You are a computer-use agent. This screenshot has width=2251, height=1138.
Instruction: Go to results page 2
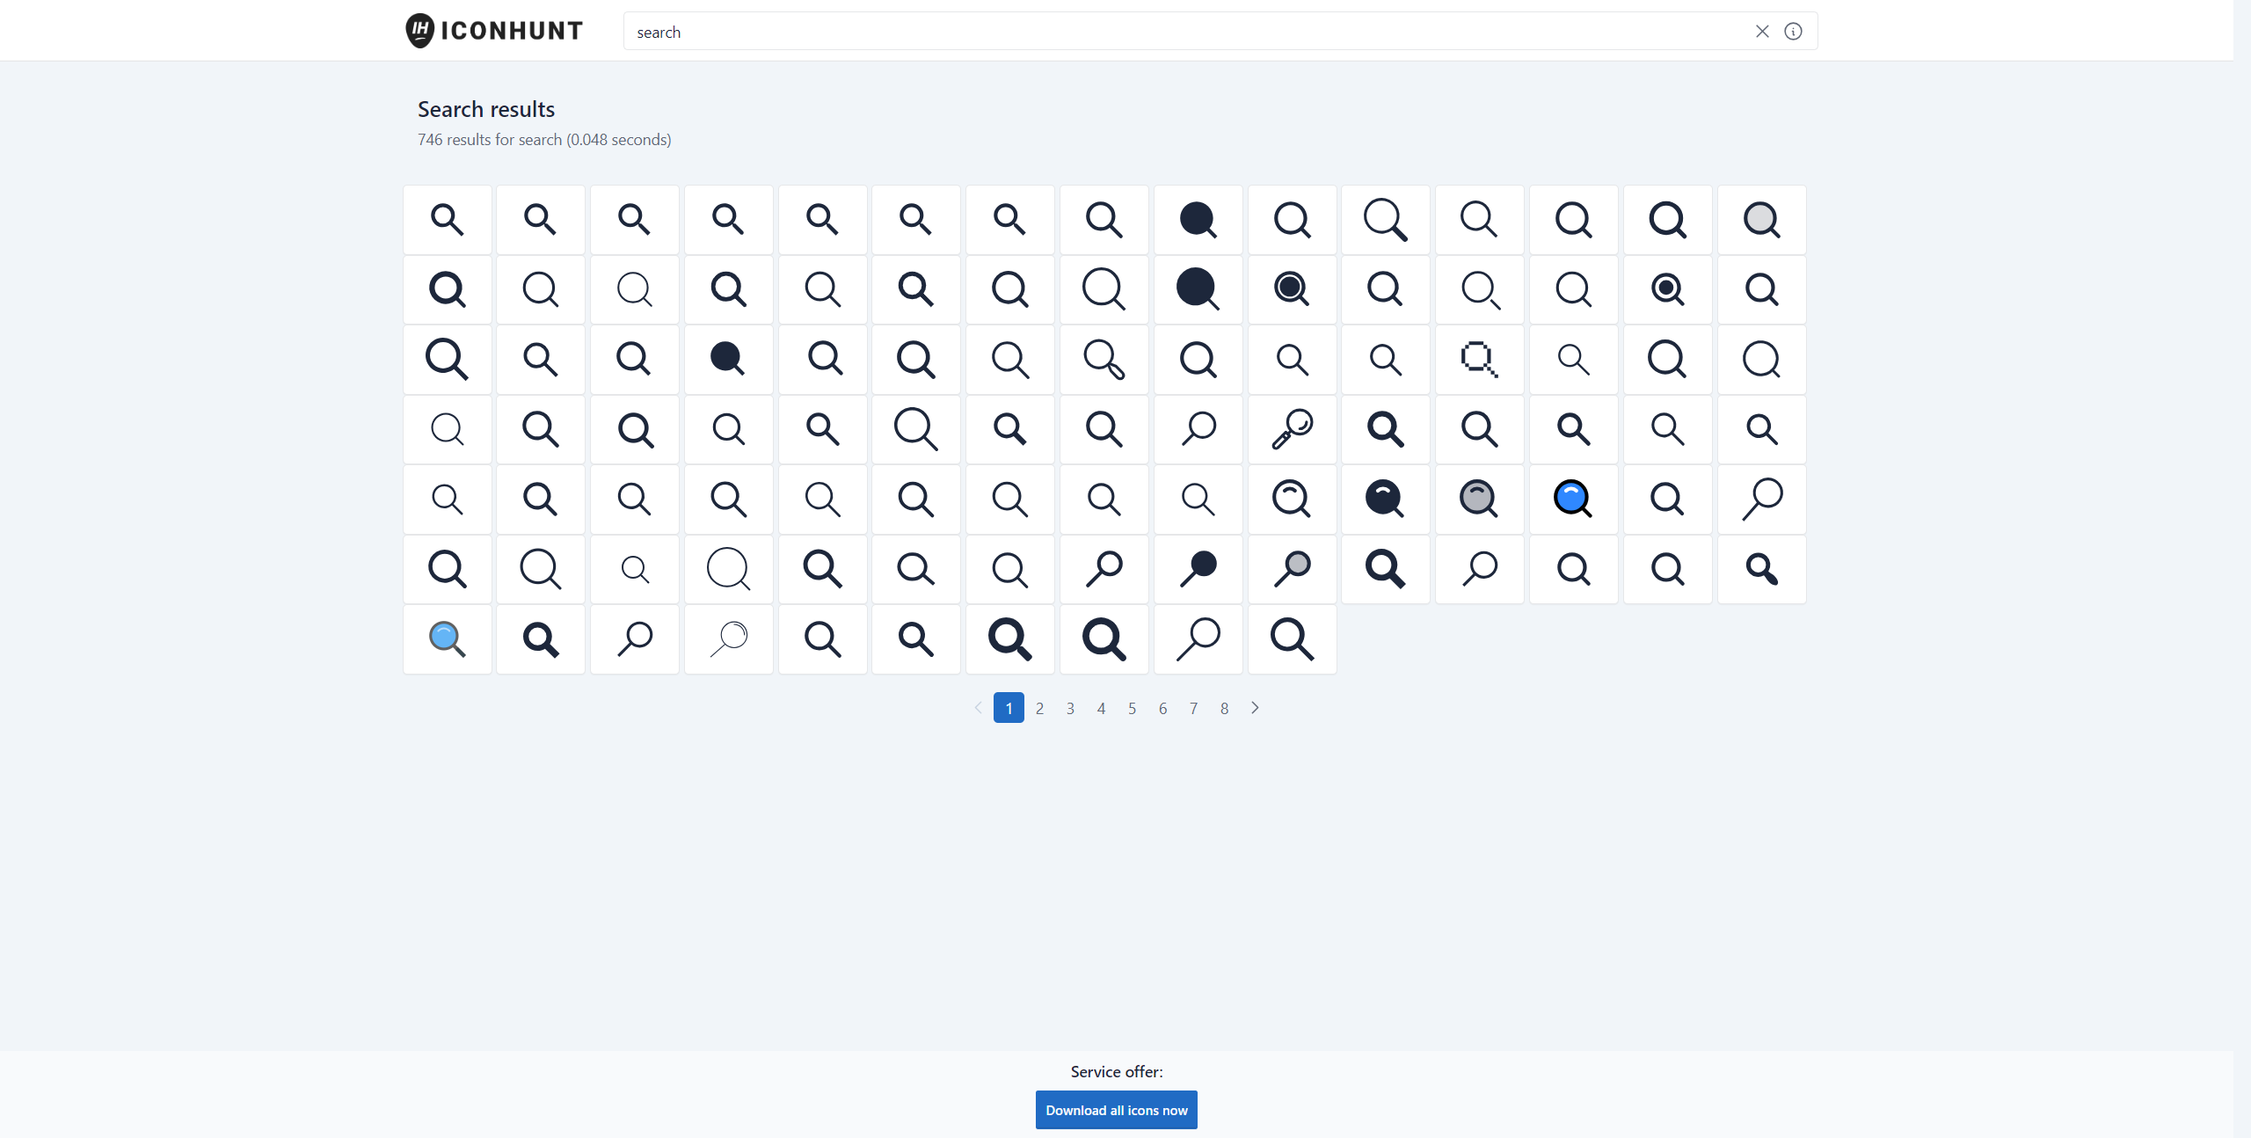click(x=1039, y=708)
